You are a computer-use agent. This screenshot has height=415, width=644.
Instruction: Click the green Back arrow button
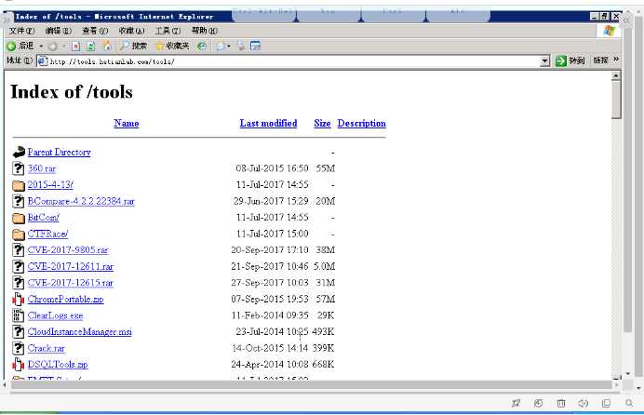tap(11, 46)
